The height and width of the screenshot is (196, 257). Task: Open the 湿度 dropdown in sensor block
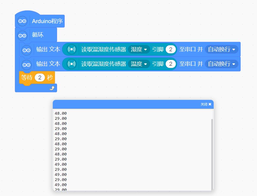click(139, 49)
